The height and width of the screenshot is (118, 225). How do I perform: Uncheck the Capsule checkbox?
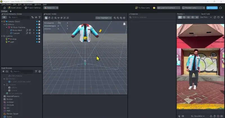tap(39, 33)
